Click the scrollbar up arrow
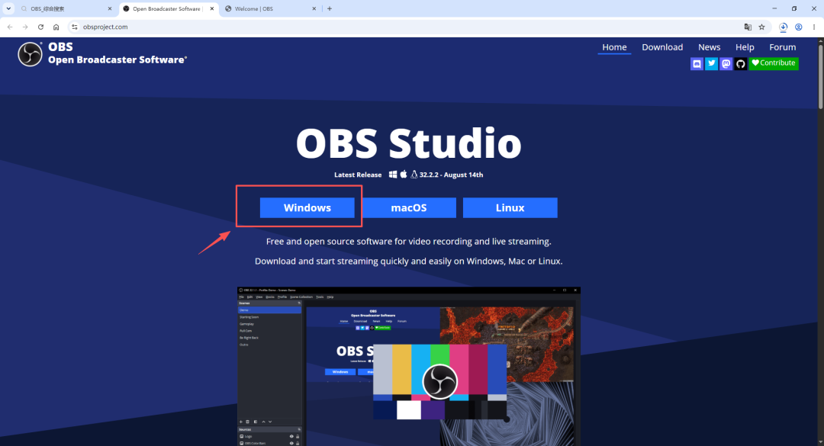The height and width of the screenshot is (446, 824). pyautogui.click(x=820, y=41)
